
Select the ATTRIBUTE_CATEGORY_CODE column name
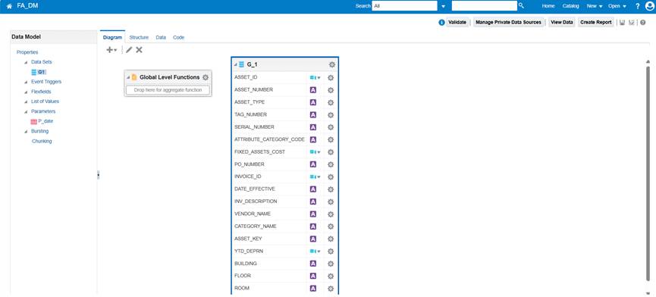coord(269,139)
